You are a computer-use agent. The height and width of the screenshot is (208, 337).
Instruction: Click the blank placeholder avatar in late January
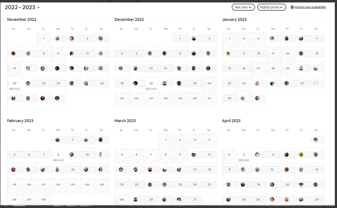316,83
